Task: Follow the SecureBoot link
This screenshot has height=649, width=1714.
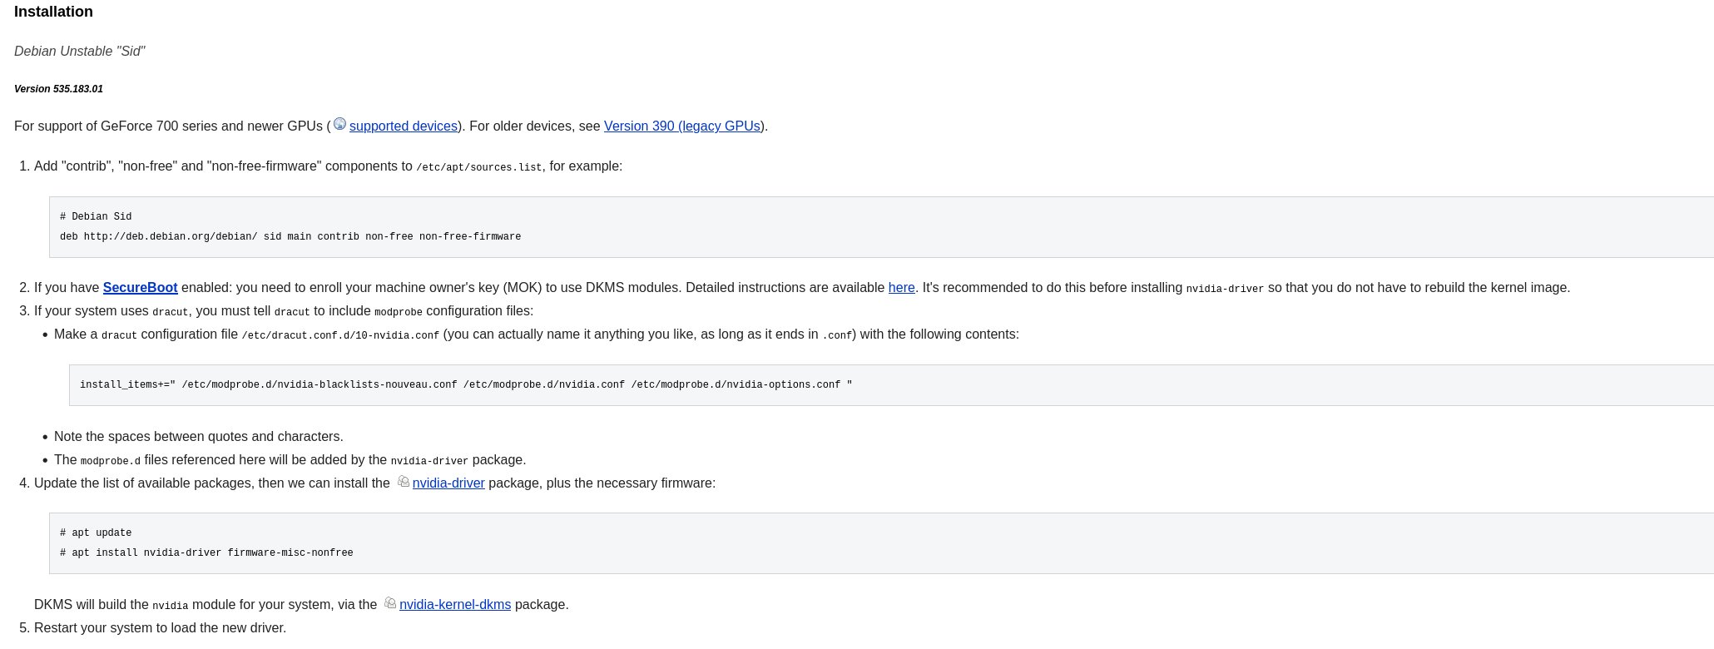Action: click(141, 288)
